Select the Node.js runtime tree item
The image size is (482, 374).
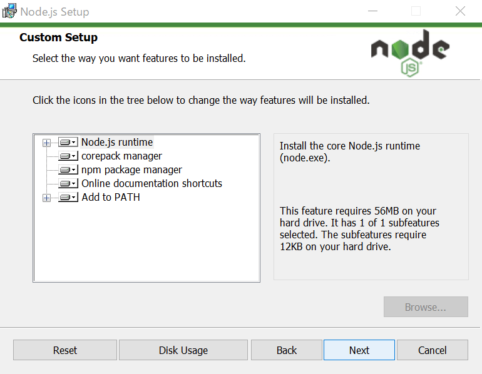coord(117,143)
